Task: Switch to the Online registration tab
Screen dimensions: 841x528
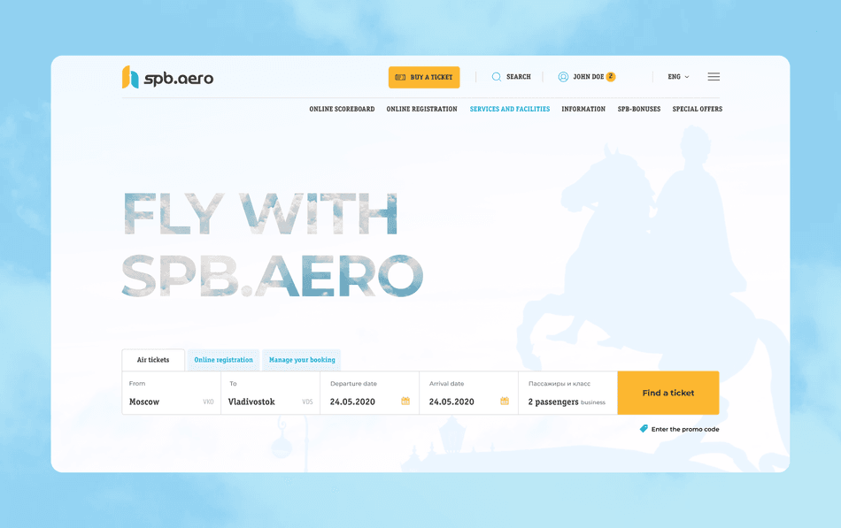Action: coord(223,360)
